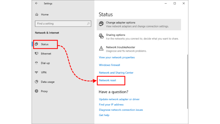220x124 pixels.
Task: Maximize the Settings window
Action: click(x=175, y=3)
